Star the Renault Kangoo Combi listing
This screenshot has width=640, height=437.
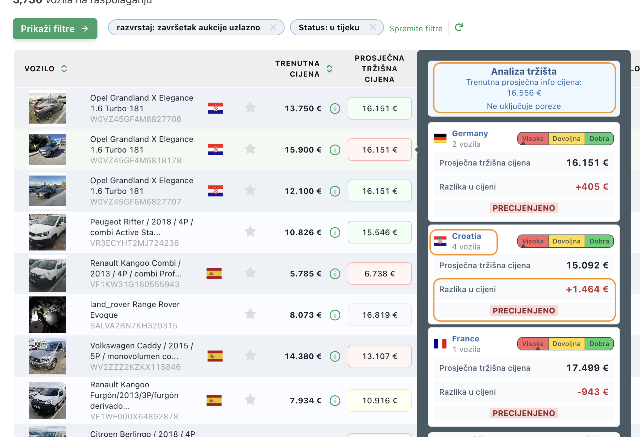click(x=250, y=273)
